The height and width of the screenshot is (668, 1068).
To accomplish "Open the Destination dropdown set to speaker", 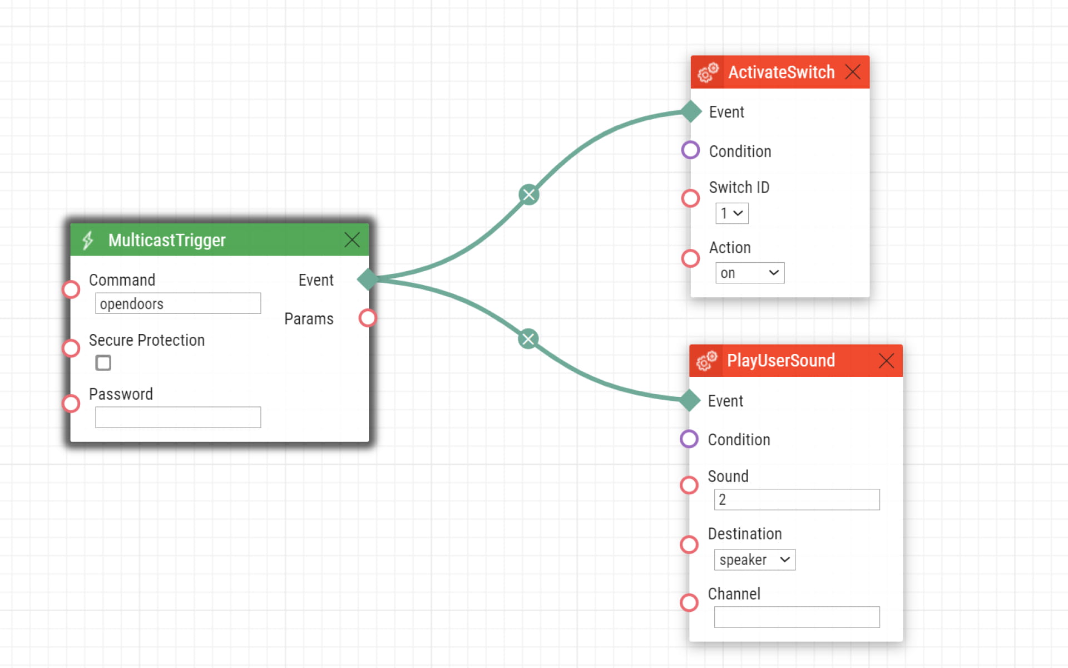I will (x=755, y=559).
